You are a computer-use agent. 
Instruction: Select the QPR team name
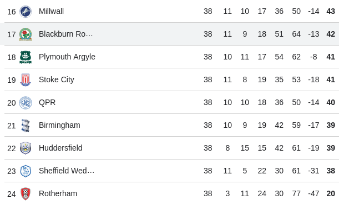click(47, 102)
